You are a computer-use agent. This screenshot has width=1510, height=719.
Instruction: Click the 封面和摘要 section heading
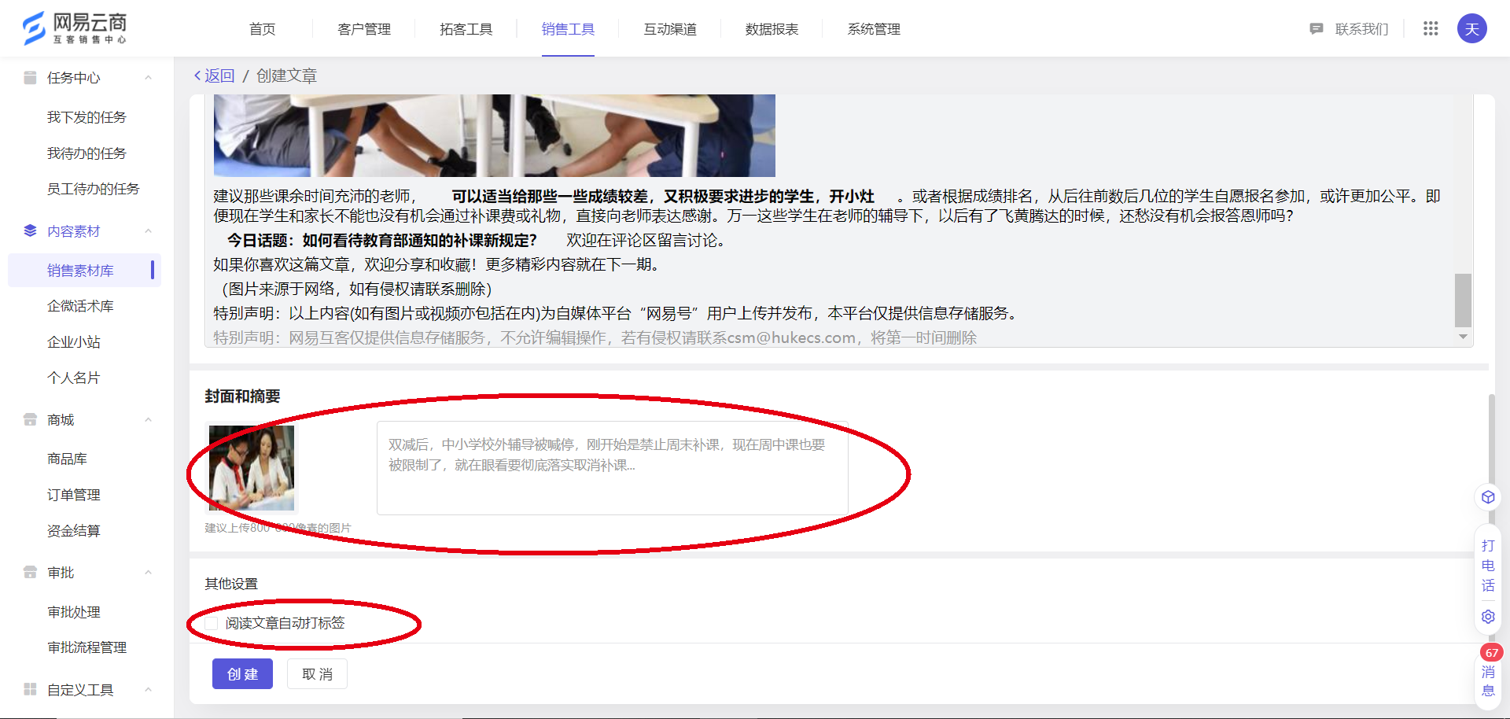[x=242, y=396]
